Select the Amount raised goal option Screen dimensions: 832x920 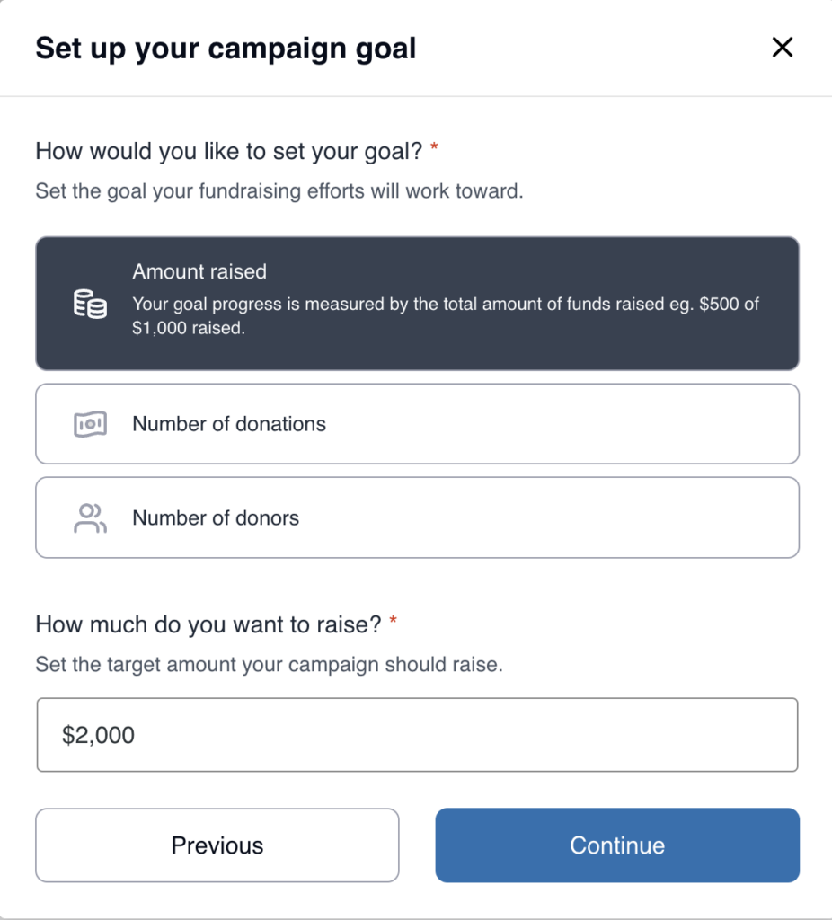click(416, 303)
